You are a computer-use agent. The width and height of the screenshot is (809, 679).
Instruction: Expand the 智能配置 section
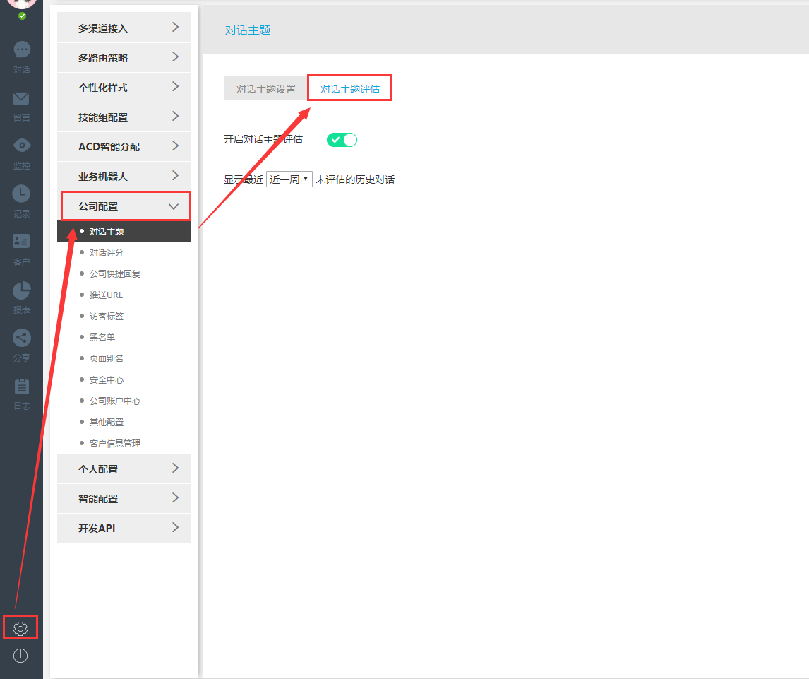[124, 499]
